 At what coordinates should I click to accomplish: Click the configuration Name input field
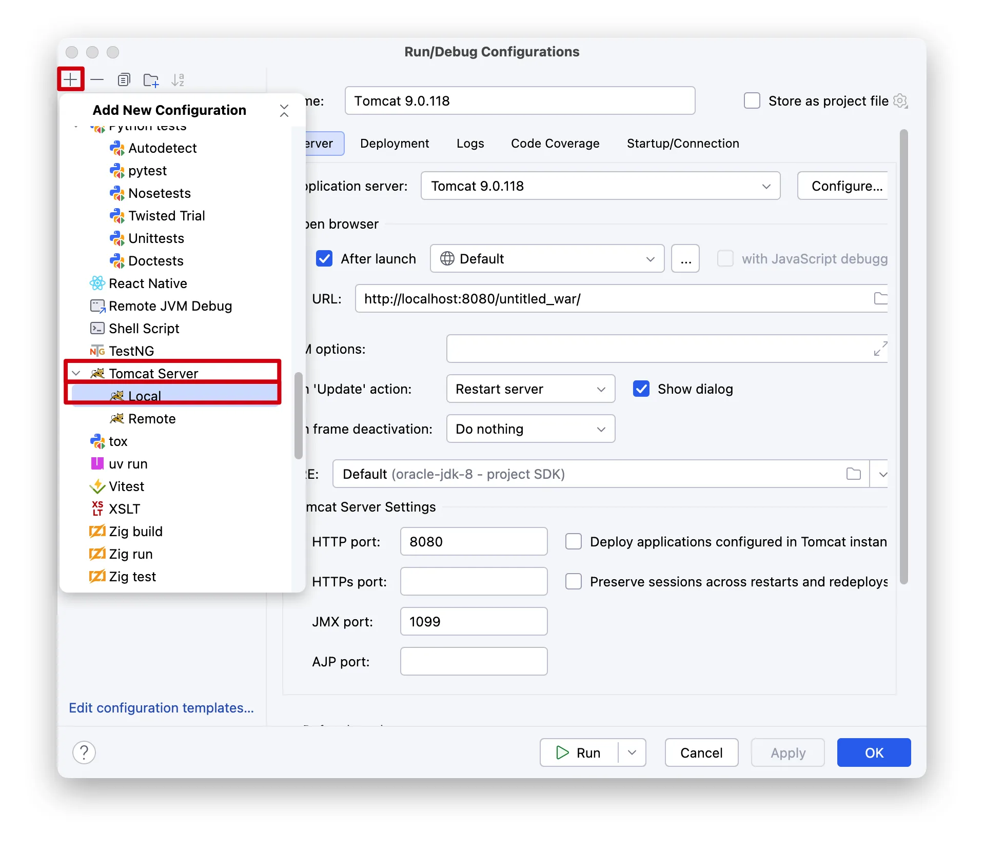pyautogui.click(x=520, y=100)
